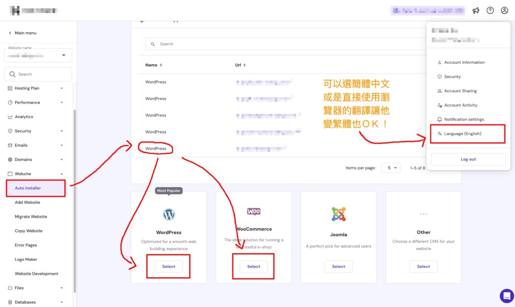Click the Log out button
The height and width of the screenshot is (307, 515).
point(468,159)
